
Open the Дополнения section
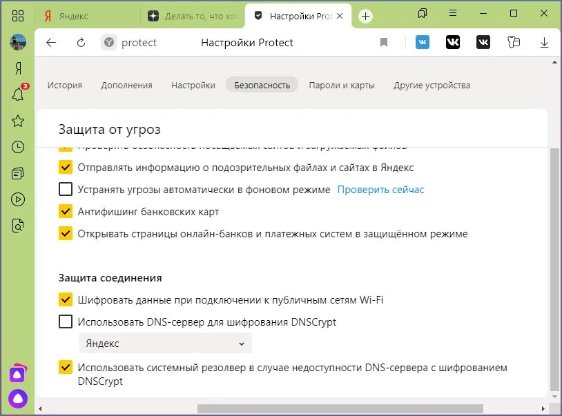(126, 86)
